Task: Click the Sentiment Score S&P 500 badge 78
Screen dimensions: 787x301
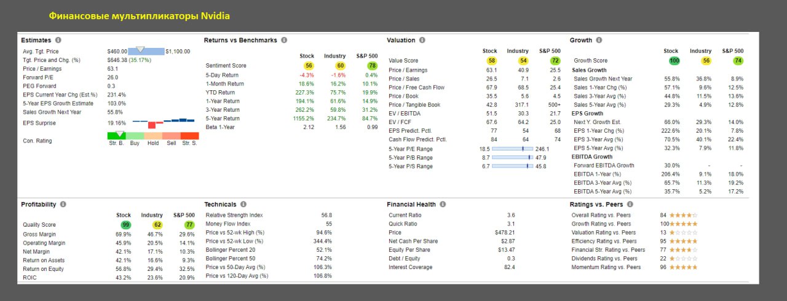Action: [x=371, y=66]
